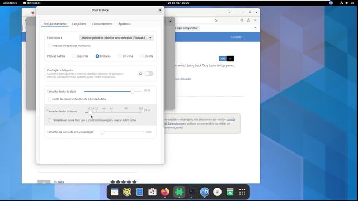This screenshot has width=358, height=201.
Task: Click the gear settings next to Ocultação inteligente
Action: pos(140,74)
